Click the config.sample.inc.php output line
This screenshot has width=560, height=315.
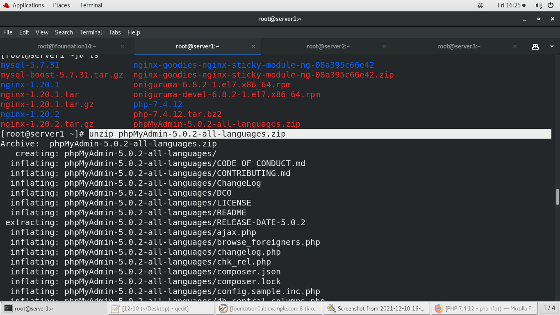(165, 291)
